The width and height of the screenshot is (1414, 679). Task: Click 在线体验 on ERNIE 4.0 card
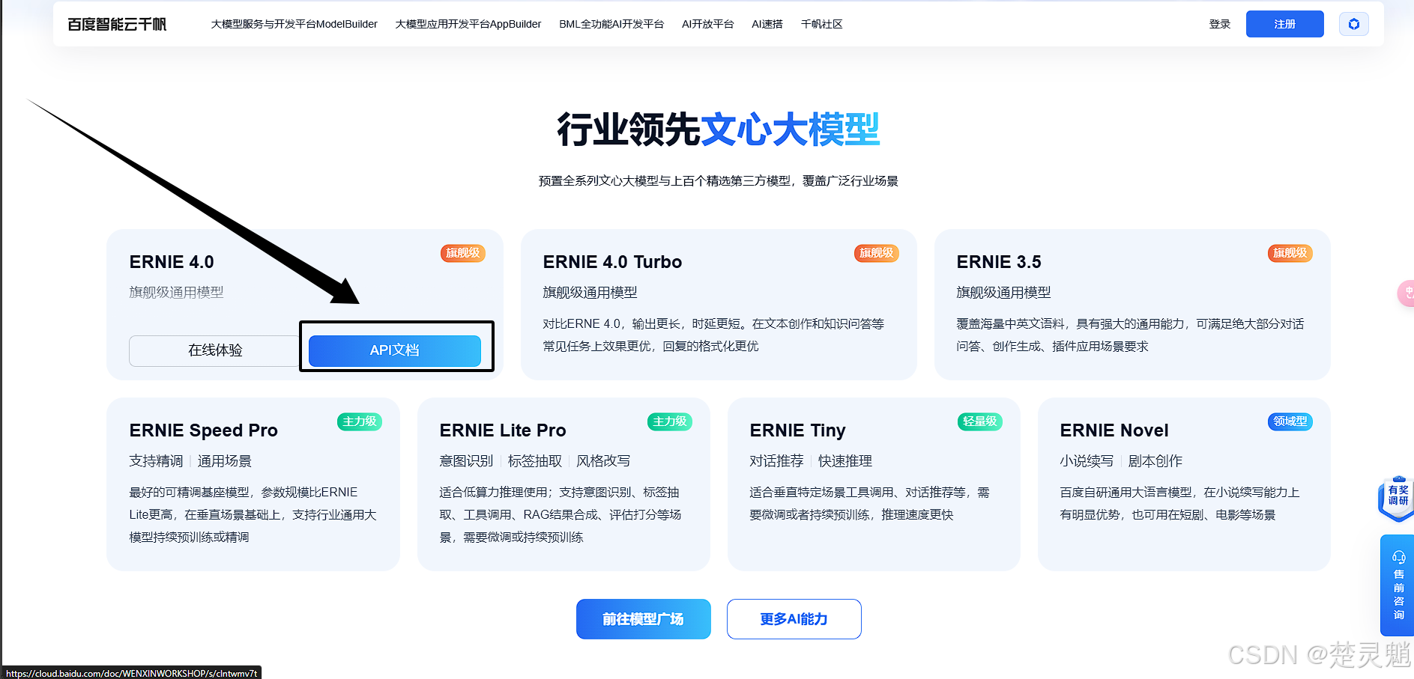click(x=215, y=350)
